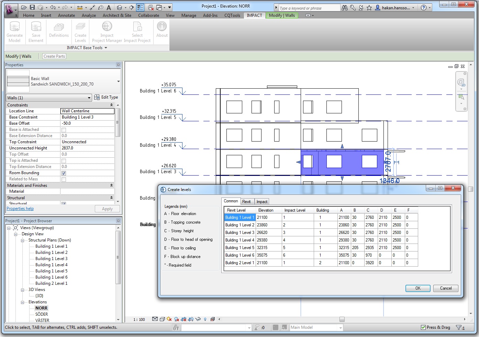Click the Apply button in Properties
This screenshot has height=337, width=479.
point(107,209)
